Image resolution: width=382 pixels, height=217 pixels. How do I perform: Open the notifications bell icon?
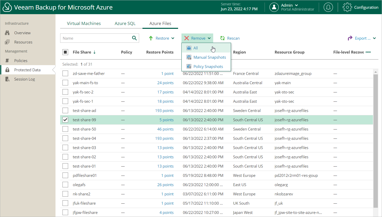pos(328,7)
